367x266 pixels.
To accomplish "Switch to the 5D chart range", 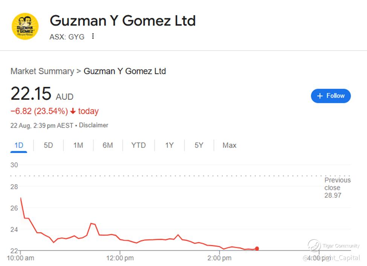I will coord(48,145).
